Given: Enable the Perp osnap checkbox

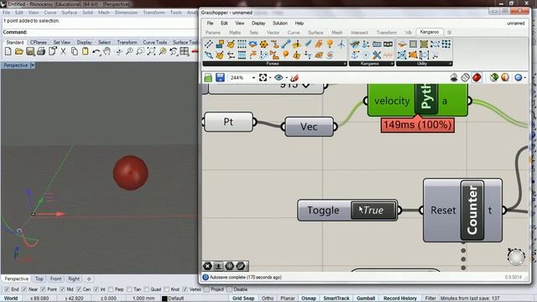Looking at the screenshot, I should [x=111, y=289].
